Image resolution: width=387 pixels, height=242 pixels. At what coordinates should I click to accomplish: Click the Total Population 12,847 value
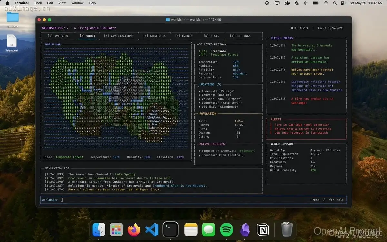(315, 154)
